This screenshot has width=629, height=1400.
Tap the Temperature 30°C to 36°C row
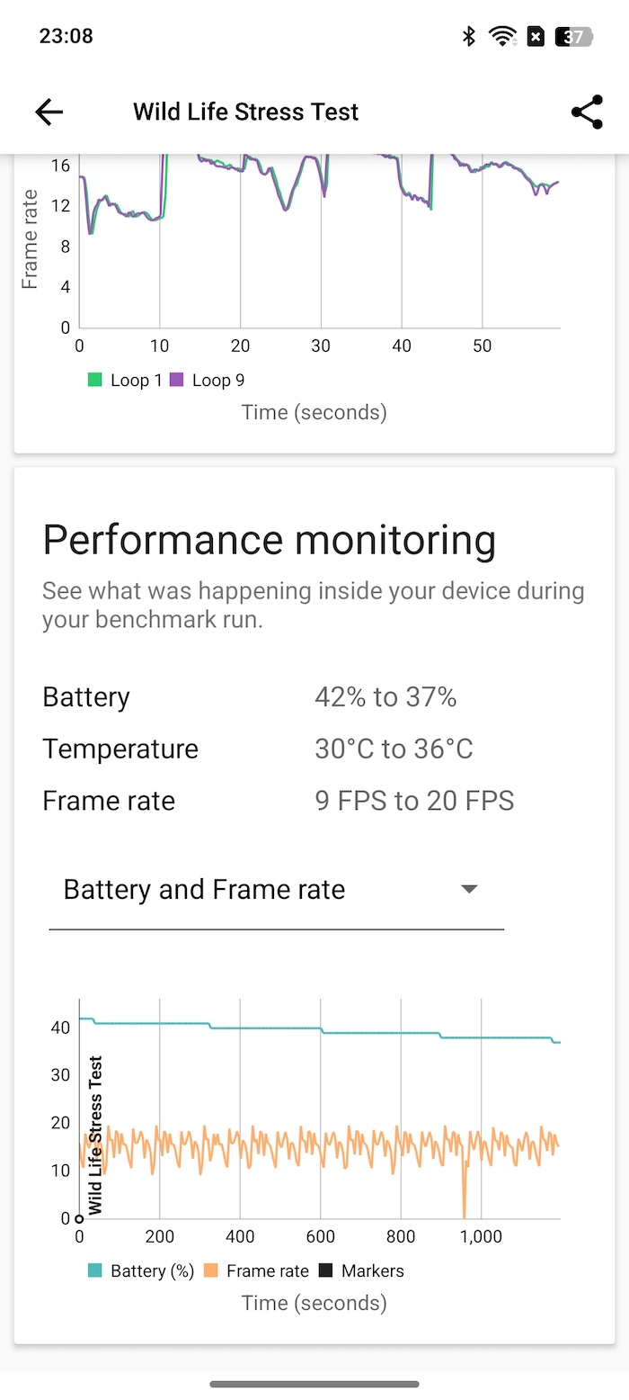tap(258, 749)
